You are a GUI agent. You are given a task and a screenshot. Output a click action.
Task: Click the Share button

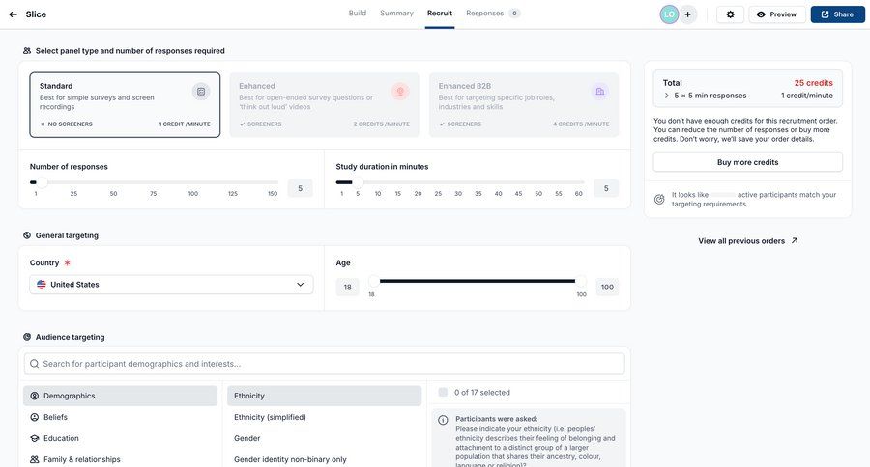coord(837,14)
